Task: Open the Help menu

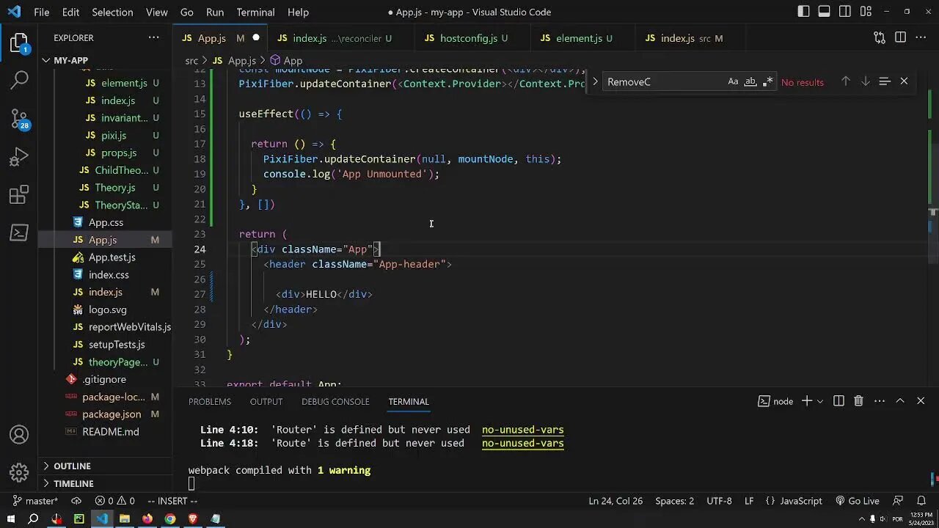Action: pos(298,12)
